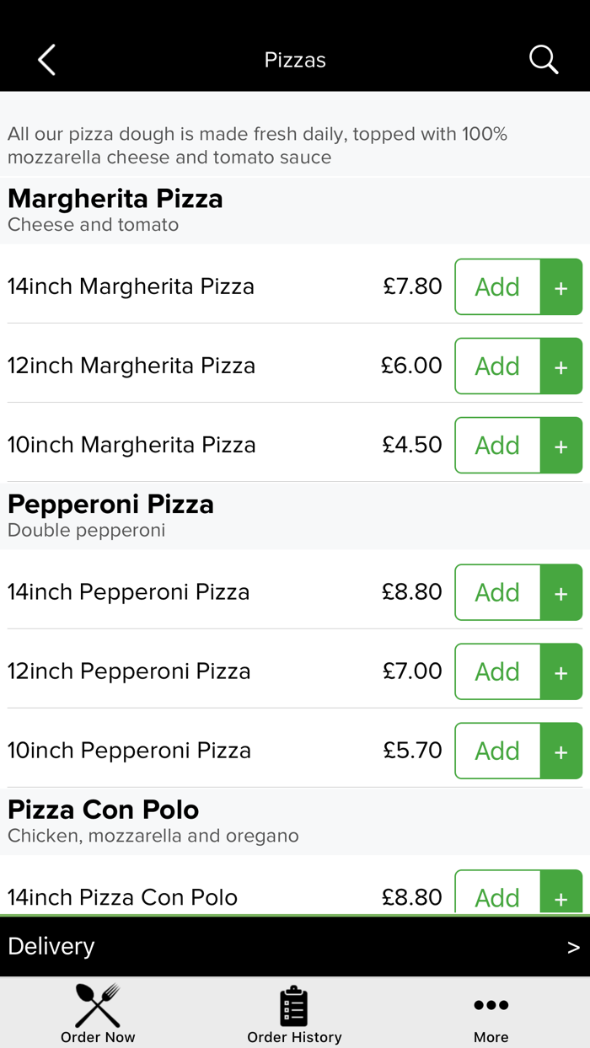Add 14inch Margherita Pizza to order
The height and width of the screenshot is (1048, 590).
tap(497, 287)
